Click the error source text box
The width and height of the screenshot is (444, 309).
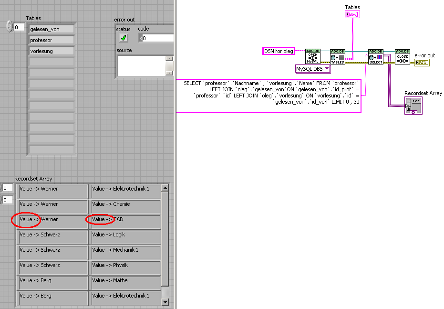click(x=142, y=66)
